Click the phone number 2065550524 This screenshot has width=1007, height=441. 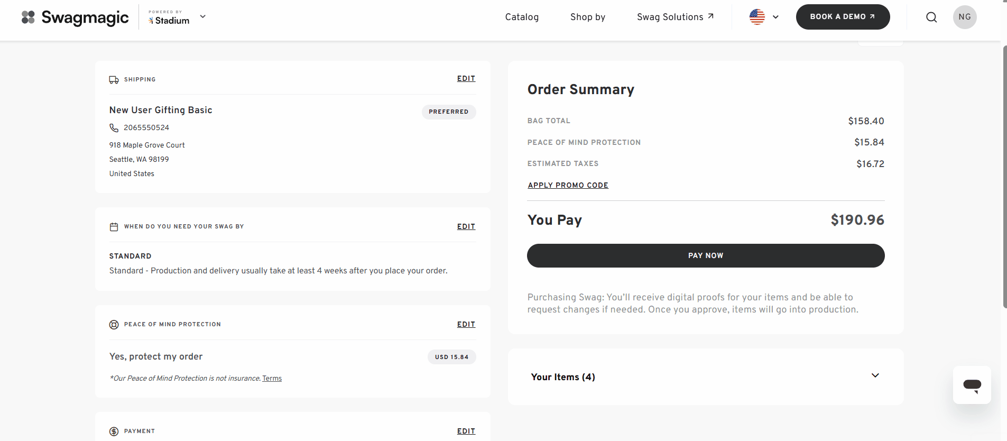point(146,128)
